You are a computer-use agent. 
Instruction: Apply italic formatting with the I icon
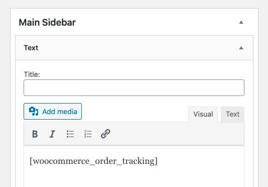[x=52, y=134]
